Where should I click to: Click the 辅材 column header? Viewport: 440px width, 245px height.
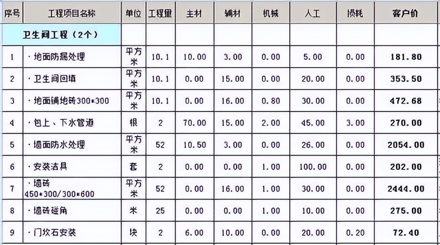click(232, 14)
